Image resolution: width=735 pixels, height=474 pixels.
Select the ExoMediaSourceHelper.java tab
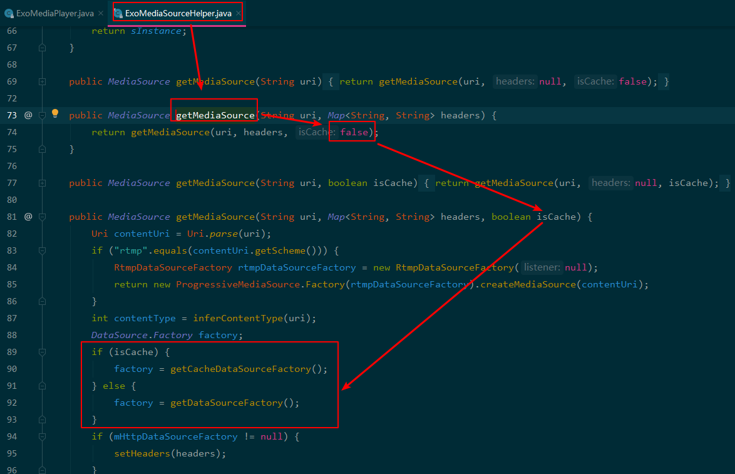point(178,13)
